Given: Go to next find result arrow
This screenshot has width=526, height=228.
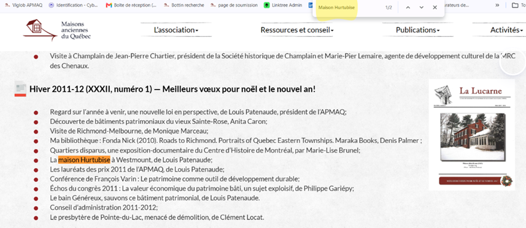Looking at the screenshot, I should pyautogui.click(x=421, y=7).
